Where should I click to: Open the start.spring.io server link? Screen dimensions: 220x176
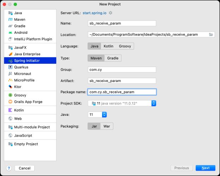(94, 13)
